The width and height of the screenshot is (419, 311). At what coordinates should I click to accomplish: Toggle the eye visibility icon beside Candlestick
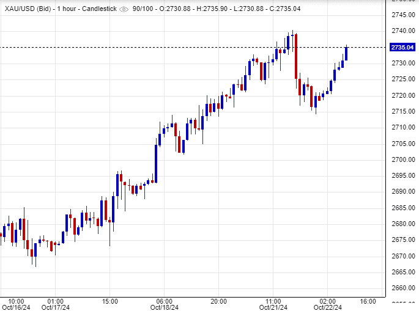pos(124,9)
